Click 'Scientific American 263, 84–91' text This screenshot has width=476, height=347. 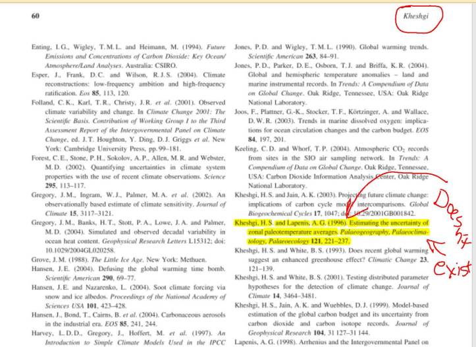(x=293, y=56)
